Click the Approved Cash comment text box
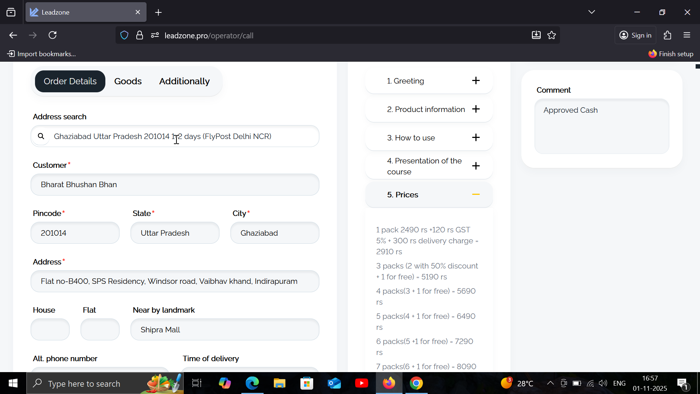 (602, 126)
